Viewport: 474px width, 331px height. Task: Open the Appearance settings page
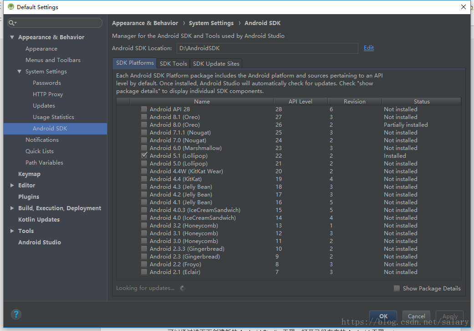point(41,49)
